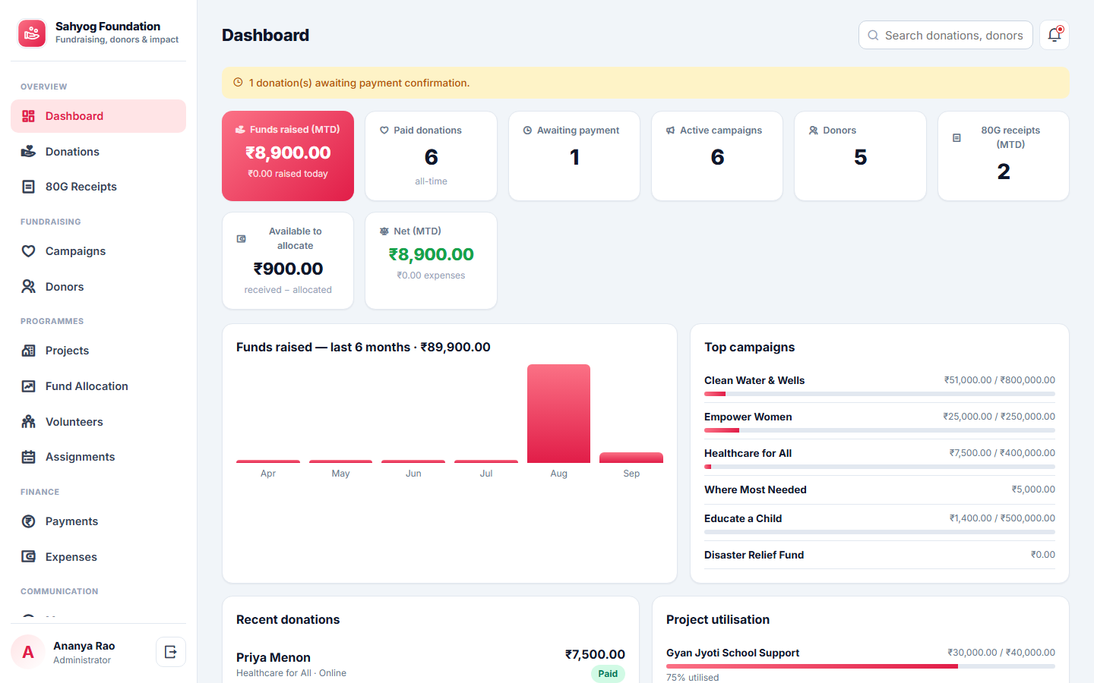Open Expenses under Finance
This screenshot has width=1094, height=683.
coord(98,557)
